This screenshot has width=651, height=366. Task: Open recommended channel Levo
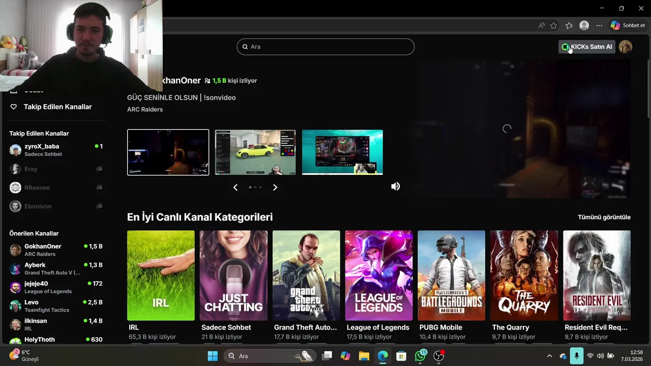[56, 306]
